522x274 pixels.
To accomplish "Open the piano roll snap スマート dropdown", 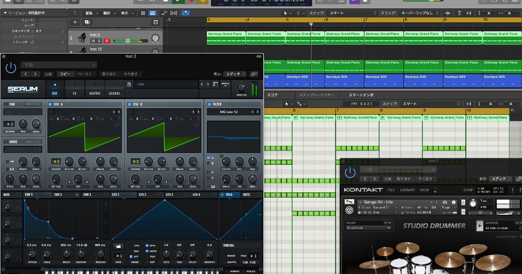I will click(x=431, y=104).
